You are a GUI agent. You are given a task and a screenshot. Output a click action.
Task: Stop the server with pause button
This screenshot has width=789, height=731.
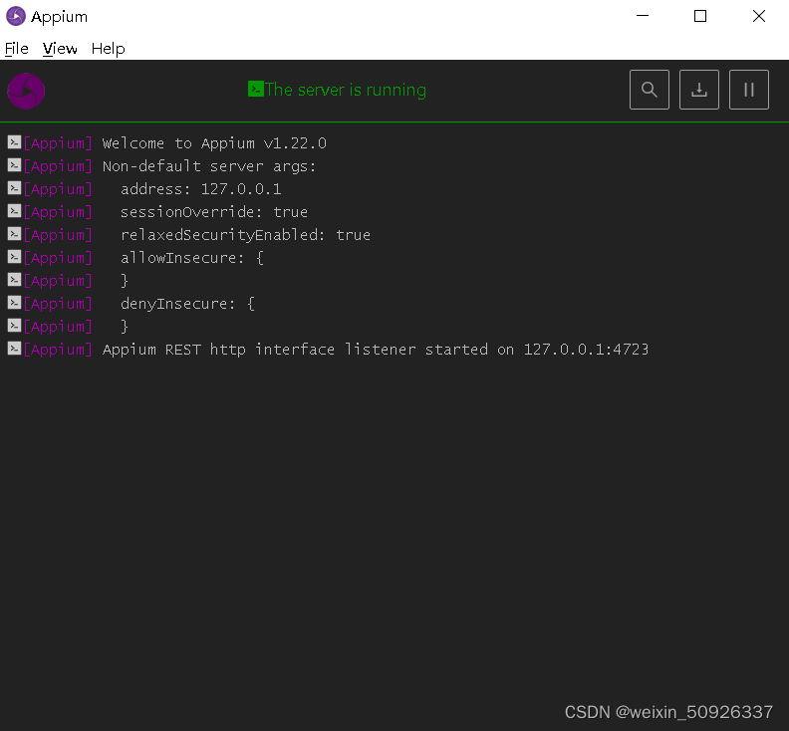click(749, 90)
